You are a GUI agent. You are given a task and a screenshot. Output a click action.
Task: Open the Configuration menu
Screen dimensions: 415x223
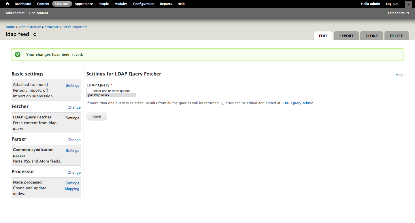click(x=144, y=4)
